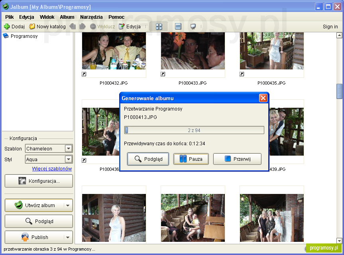Click the P1000435.JPG filename label

click(x=271, y=83)
